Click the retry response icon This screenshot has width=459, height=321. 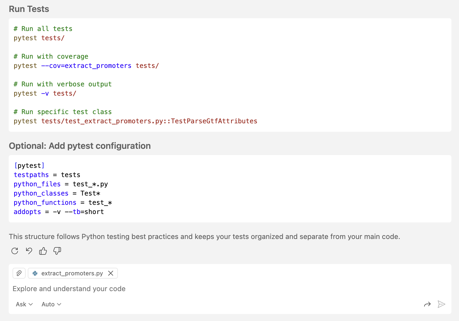pyautogui.click(x=15, y=251)
